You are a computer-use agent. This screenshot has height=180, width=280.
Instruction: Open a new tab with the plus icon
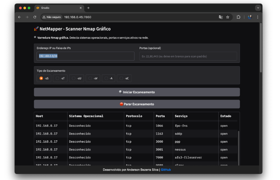click(89, 8)
